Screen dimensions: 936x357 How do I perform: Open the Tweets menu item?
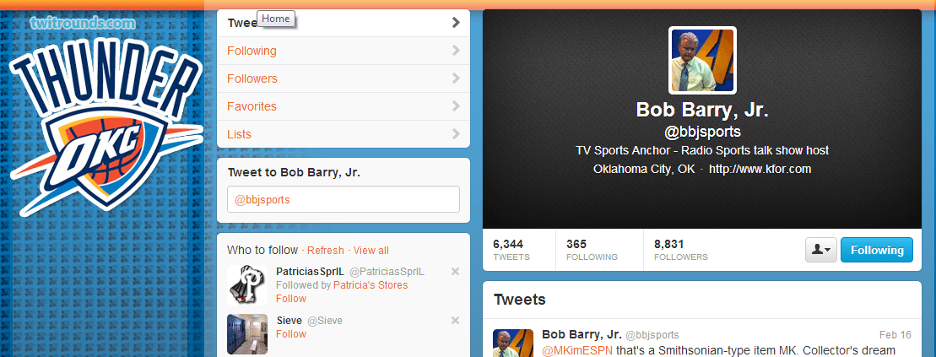point(344,23)
